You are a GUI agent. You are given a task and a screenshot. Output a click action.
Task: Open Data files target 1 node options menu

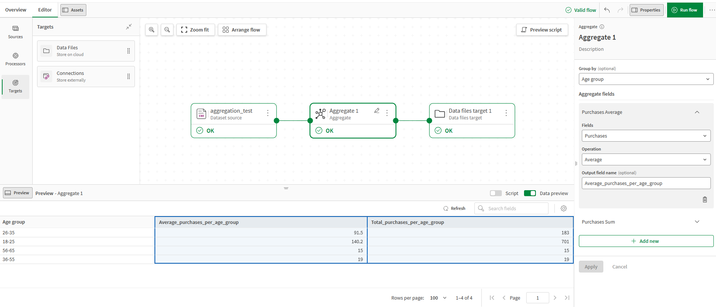506,113
